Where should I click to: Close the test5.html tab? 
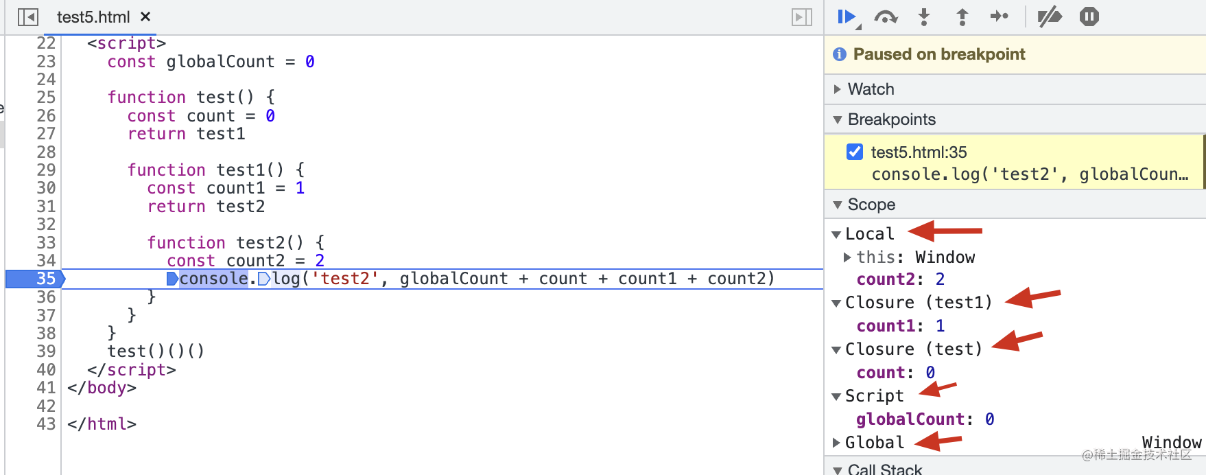(x=145, y=16)
